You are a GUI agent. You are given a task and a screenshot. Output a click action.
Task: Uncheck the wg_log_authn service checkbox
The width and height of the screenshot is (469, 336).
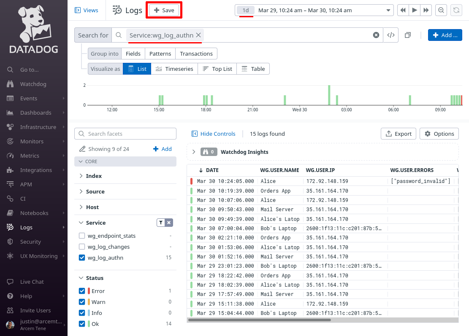(82, 258)
